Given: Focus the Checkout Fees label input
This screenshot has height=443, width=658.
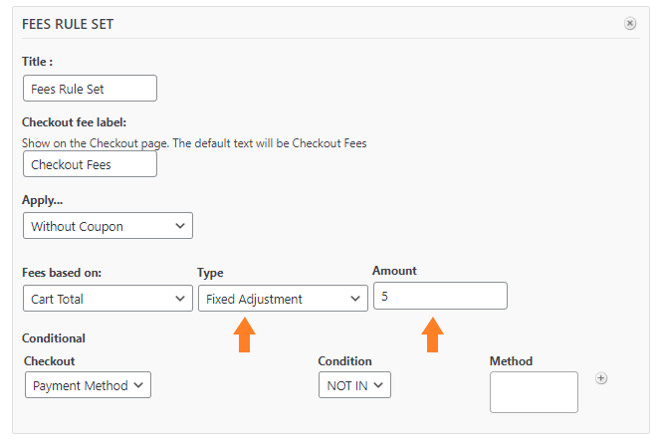Looking at the screenshot, I should [90, 164].
